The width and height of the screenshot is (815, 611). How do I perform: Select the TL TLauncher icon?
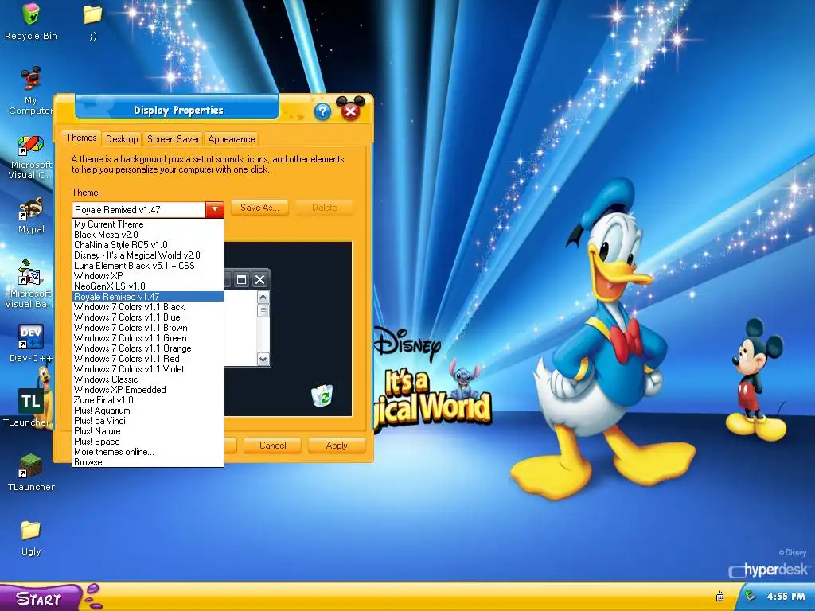pyautogui.click(x=31, y=401)
